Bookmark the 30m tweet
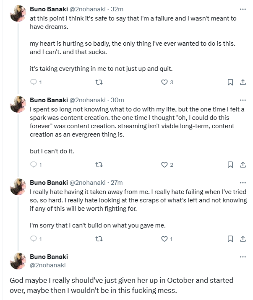253x300 pixels. pyautogui.click(x=230, y=165)
